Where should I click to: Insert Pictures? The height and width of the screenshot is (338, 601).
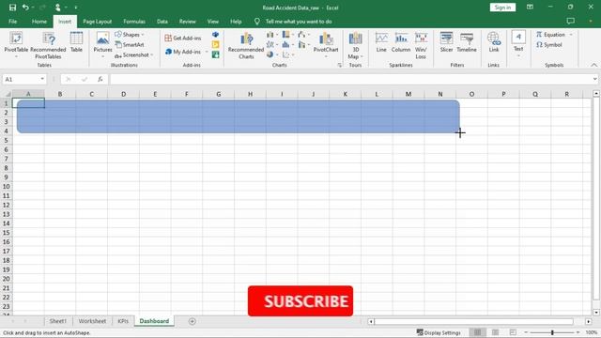coord(102,45)
